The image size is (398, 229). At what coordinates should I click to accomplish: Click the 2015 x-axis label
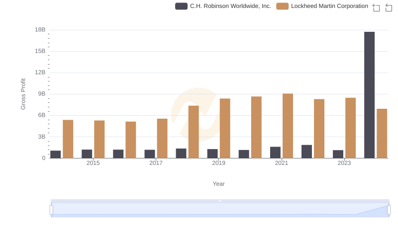pos(93,163)
